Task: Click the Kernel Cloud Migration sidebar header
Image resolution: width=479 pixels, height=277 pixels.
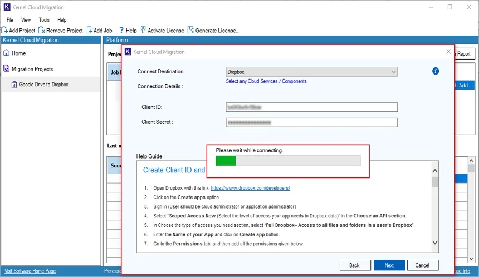Action: click(51, 40)
